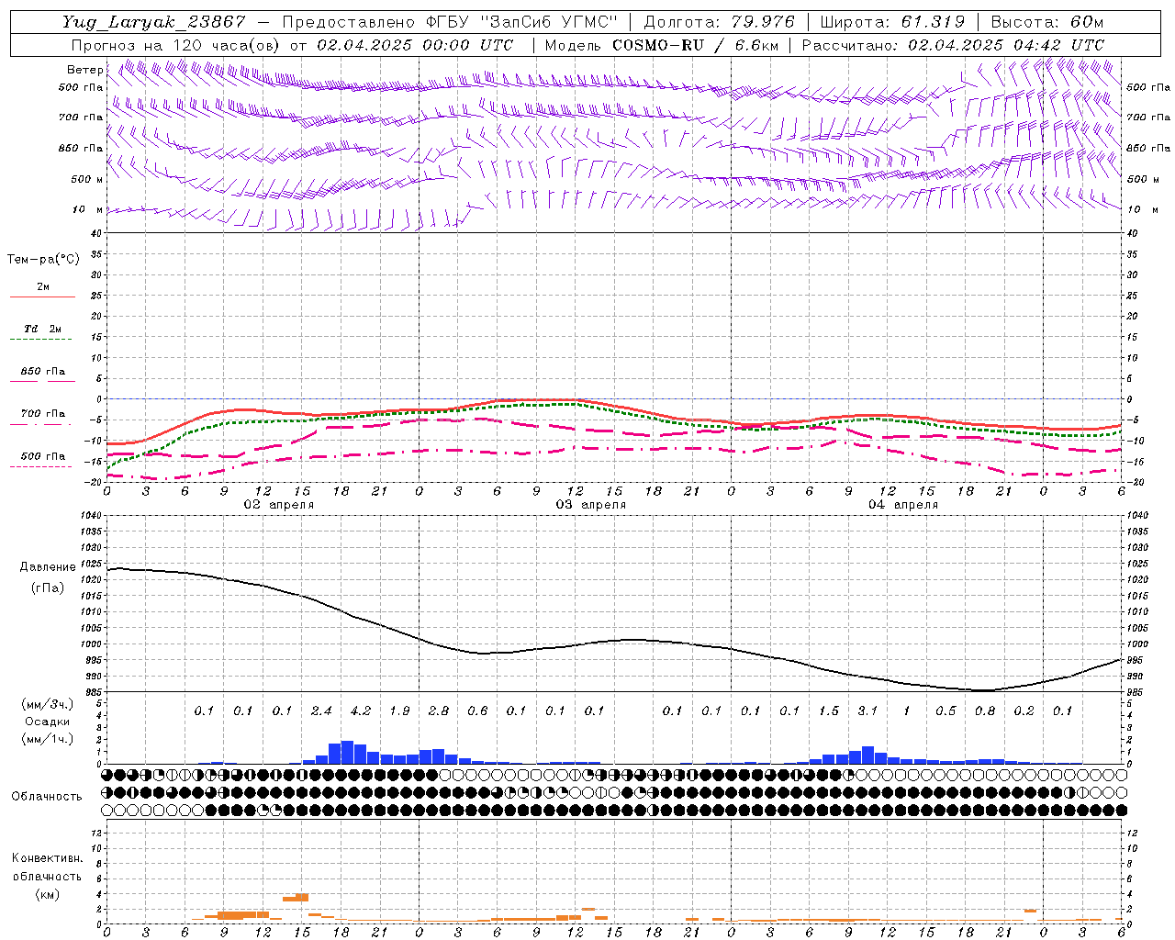The image size is (1175, 940).
Task: Click the 0.2 precipitation value
Action: (x=1024, y=711)
